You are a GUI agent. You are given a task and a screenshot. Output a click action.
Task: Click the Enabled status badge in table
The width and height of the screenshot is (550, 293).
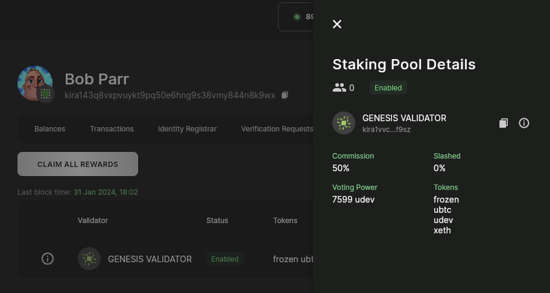pos(225,259)
